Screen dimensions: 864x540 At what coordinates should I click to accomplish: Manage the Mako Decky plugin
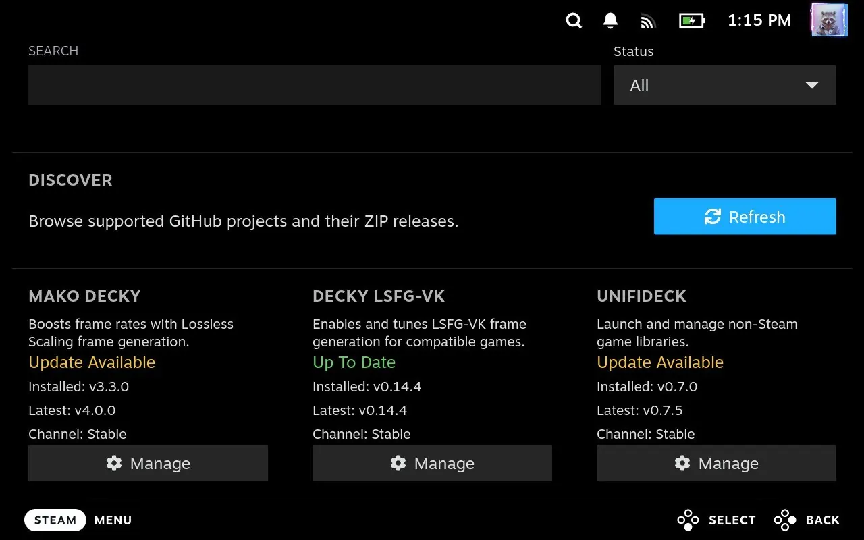[148, 463]
